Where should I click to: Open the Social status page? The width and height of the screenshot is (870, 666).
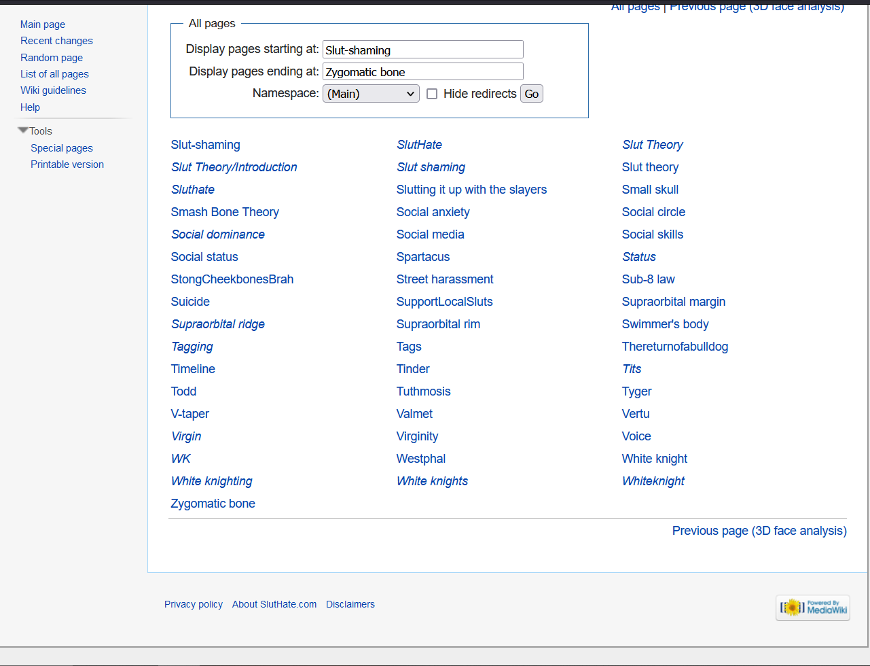[x=204, y=257]
